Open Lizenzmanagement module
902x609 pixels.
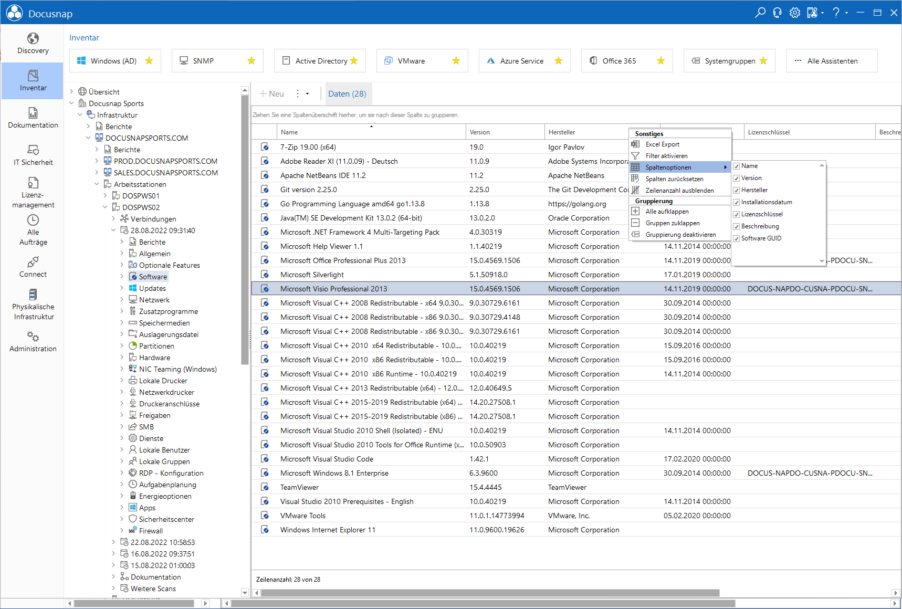pyautogui.click(x=33, y=193)
